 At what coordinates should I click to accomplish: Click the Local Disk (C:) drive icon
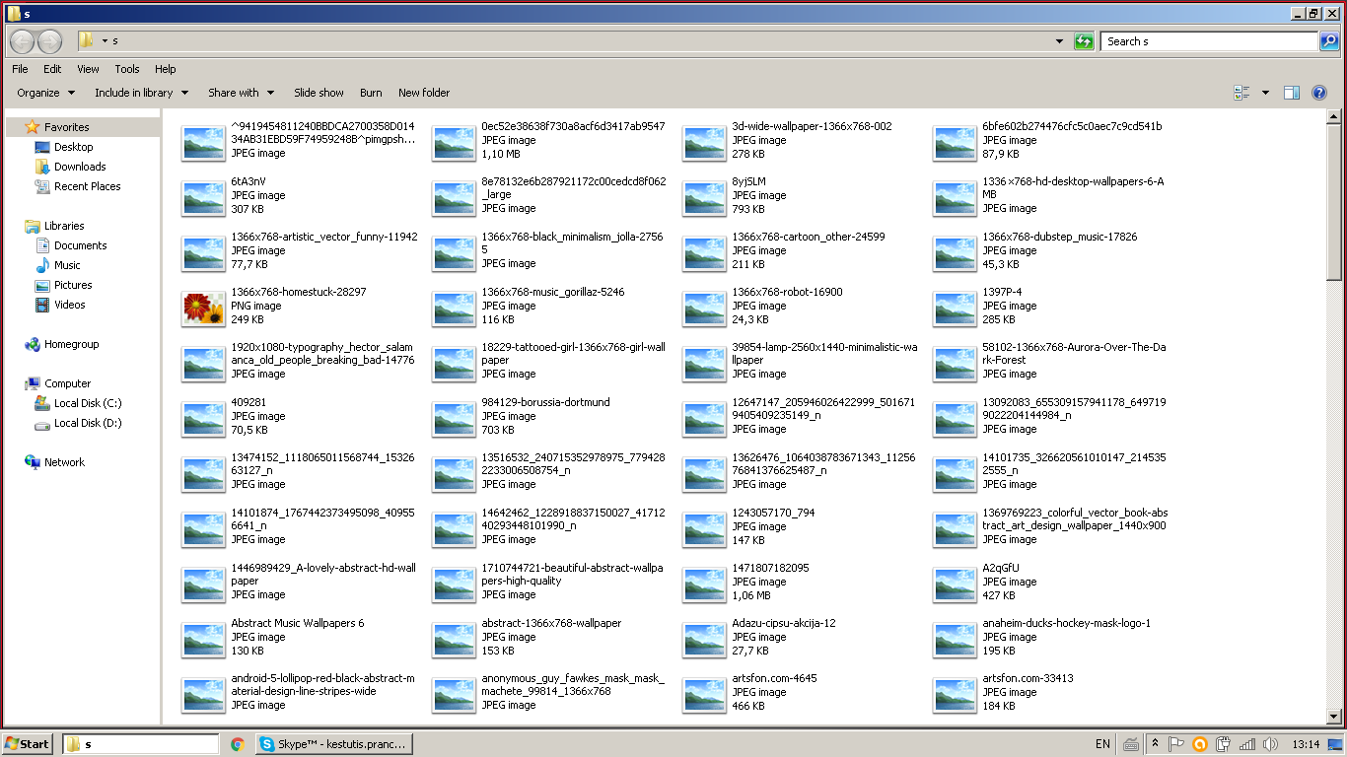pos(42,403)
